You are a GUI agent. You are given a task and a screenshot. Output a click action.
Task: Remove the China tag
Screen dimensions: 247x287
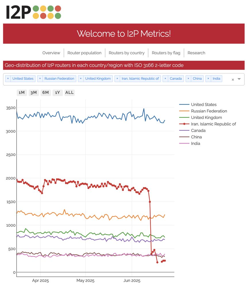click(x=188, y=79)
